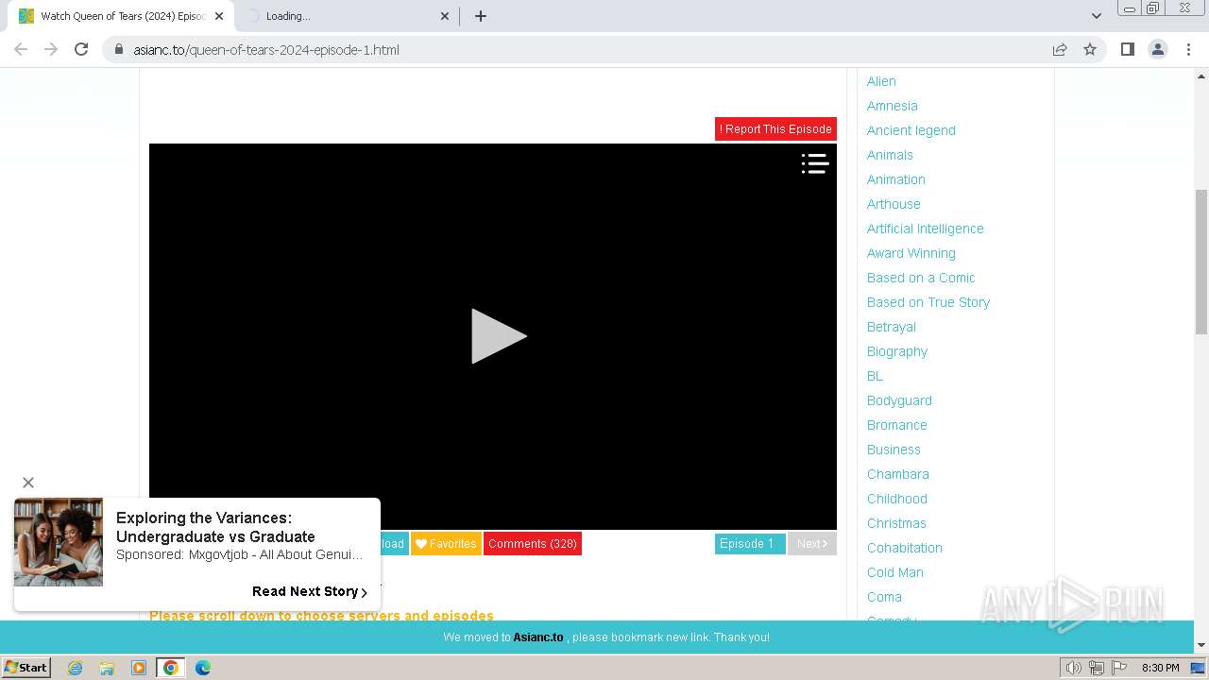Open File Explorer from the taskbar
Screen dimensions: 1209x680
[107, 668]
